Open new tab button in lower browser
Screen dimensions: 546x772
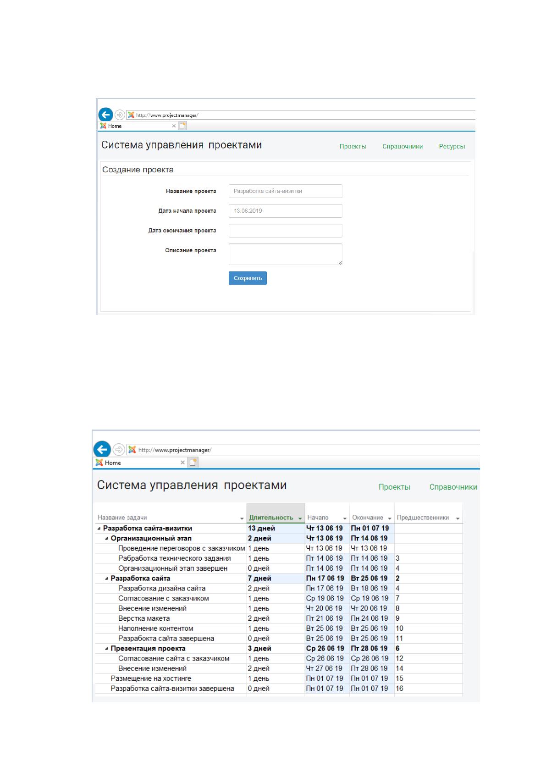tap(193, 463)
